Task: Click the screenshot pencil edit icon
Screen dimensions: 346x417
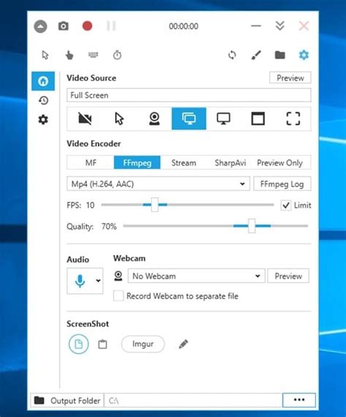Action: point(183,344)
